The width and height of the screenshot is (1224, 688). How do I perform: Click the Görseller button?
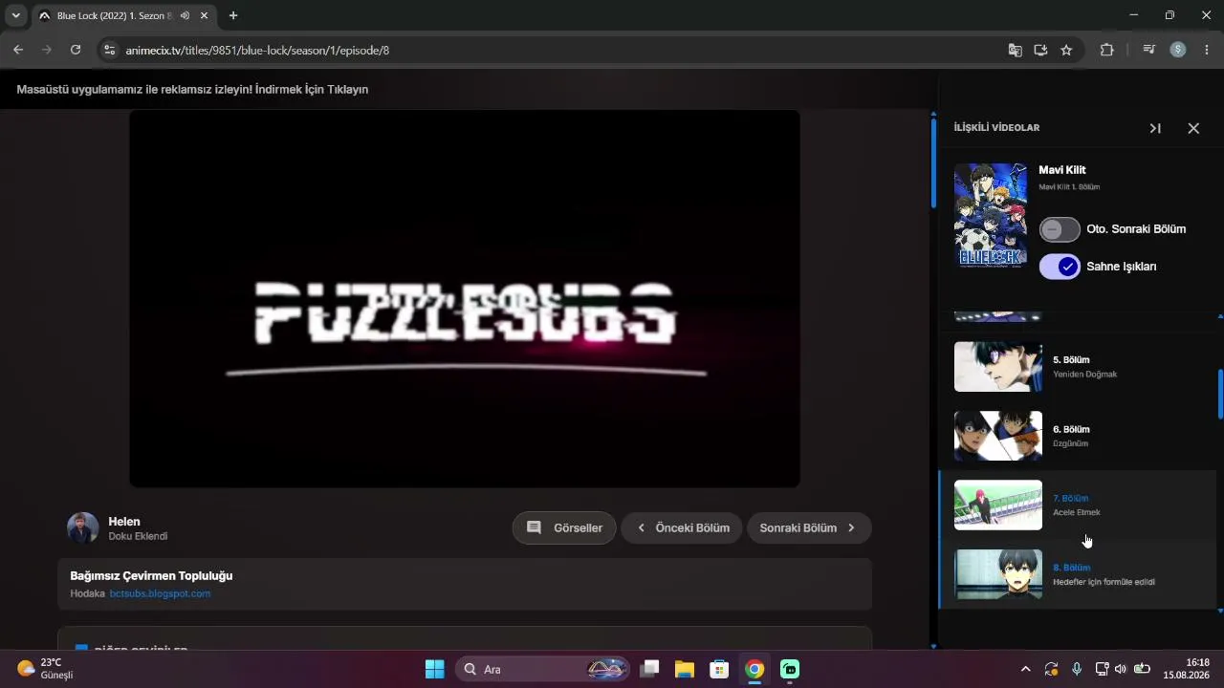coord(564,528)
